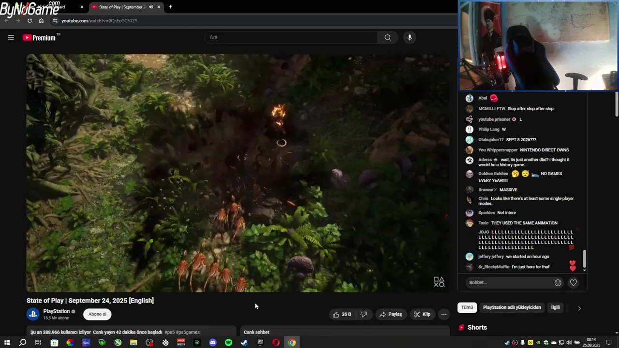Close the first browser tab

pyautogui.click(x=82, y=7)
